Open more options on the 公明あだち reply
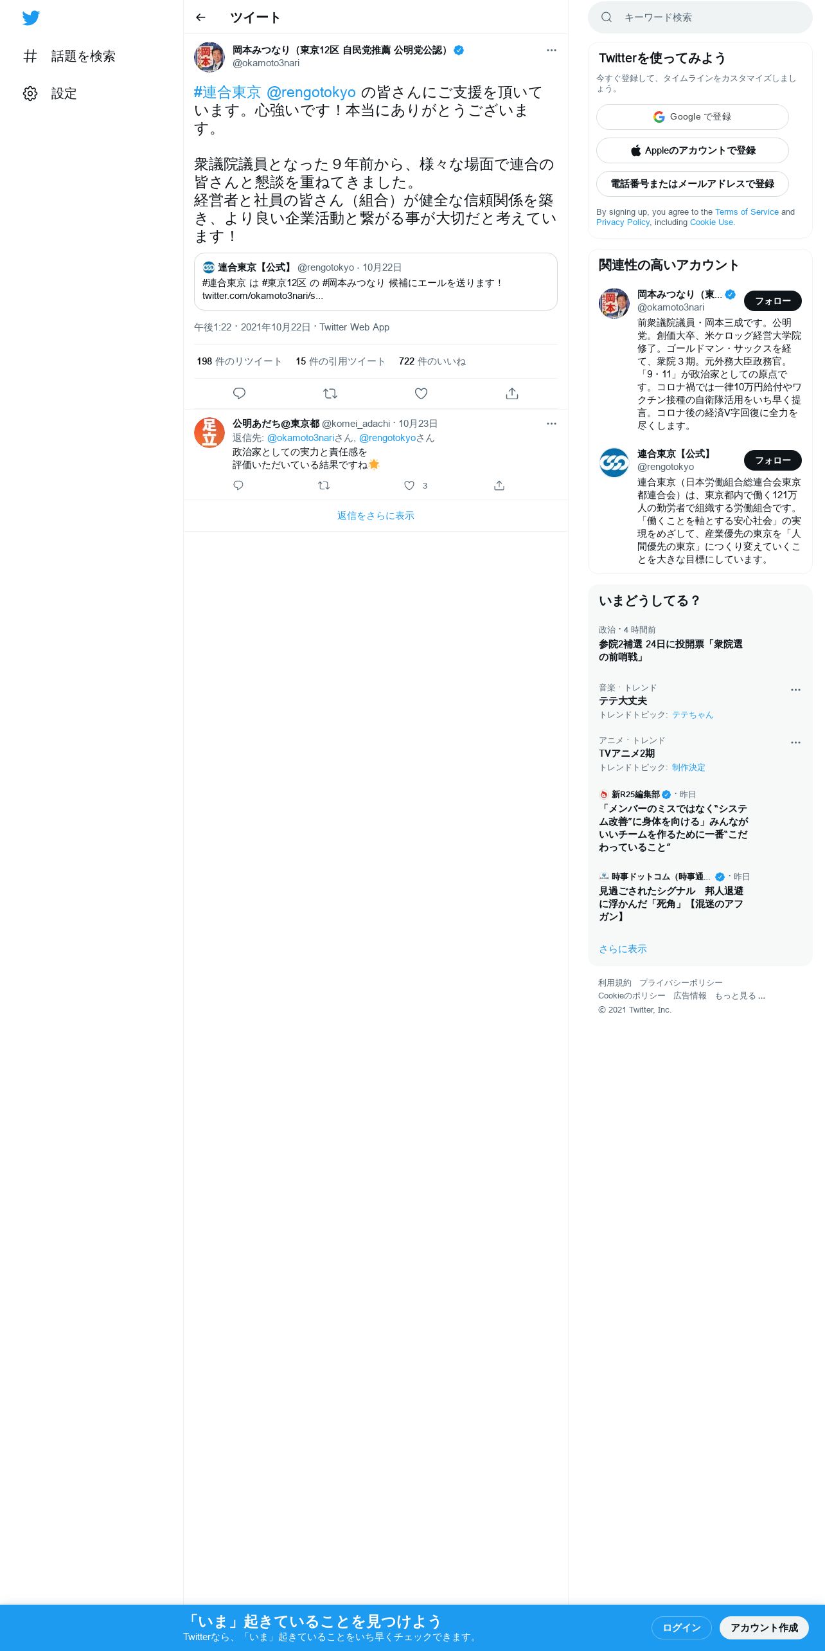Screen dimensions: 825x1651 551,424
